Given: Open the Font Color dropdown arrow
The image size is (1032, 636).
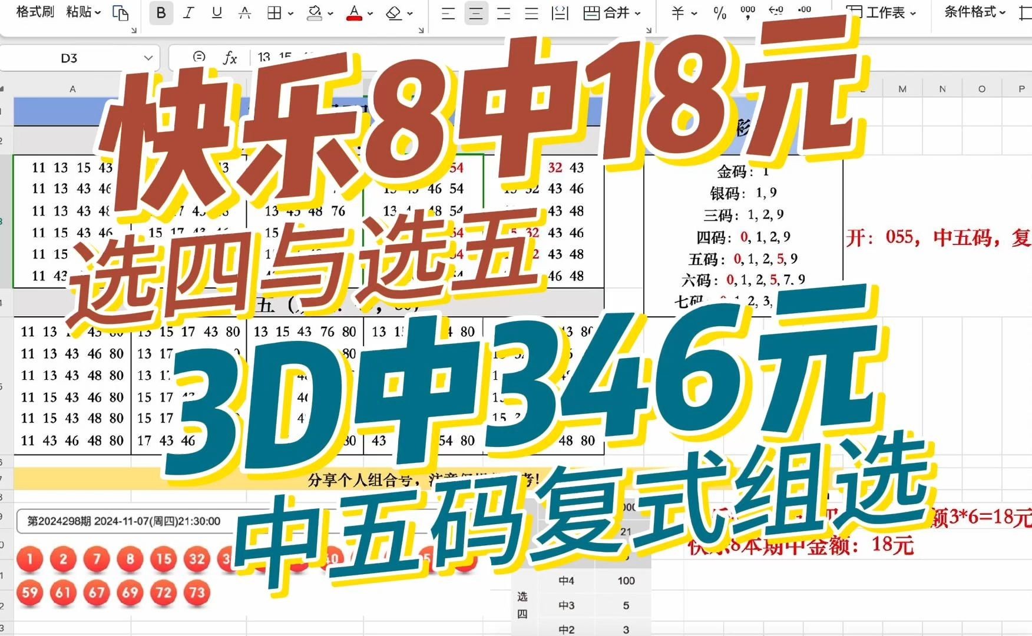Looking at the screenshot, I should pos(370,13).
